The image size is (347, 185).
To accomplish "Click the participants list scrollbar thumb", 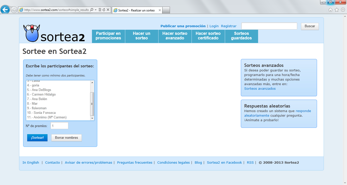I will 92,104.
